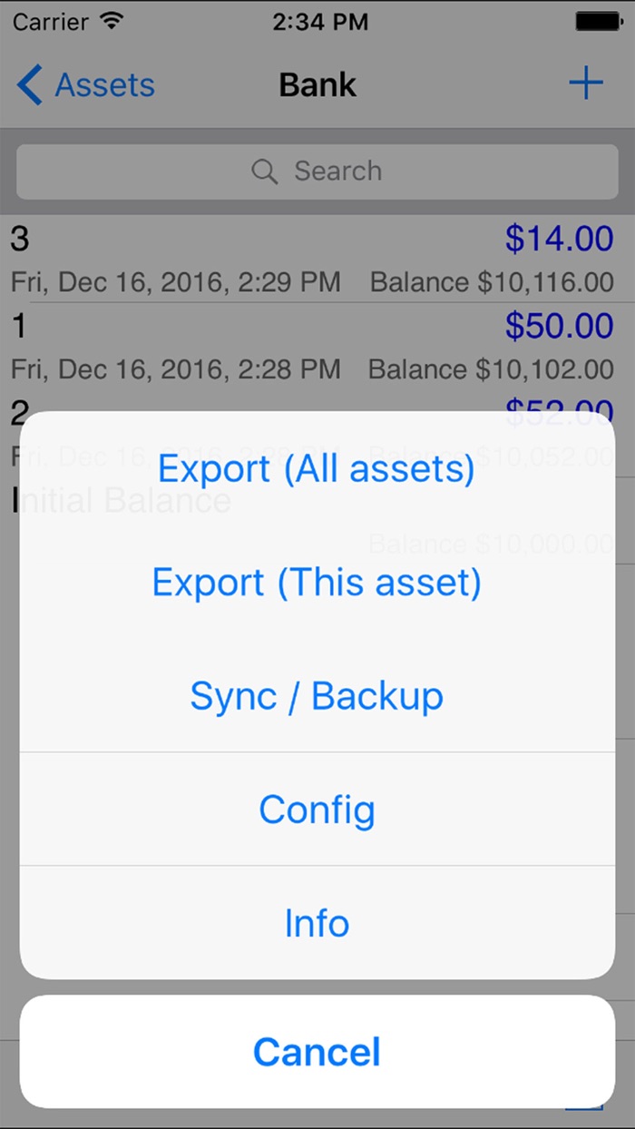Open Sync / Backup from the action sheet
Viewport: 635px width, 1129px height.
point(317,696)
